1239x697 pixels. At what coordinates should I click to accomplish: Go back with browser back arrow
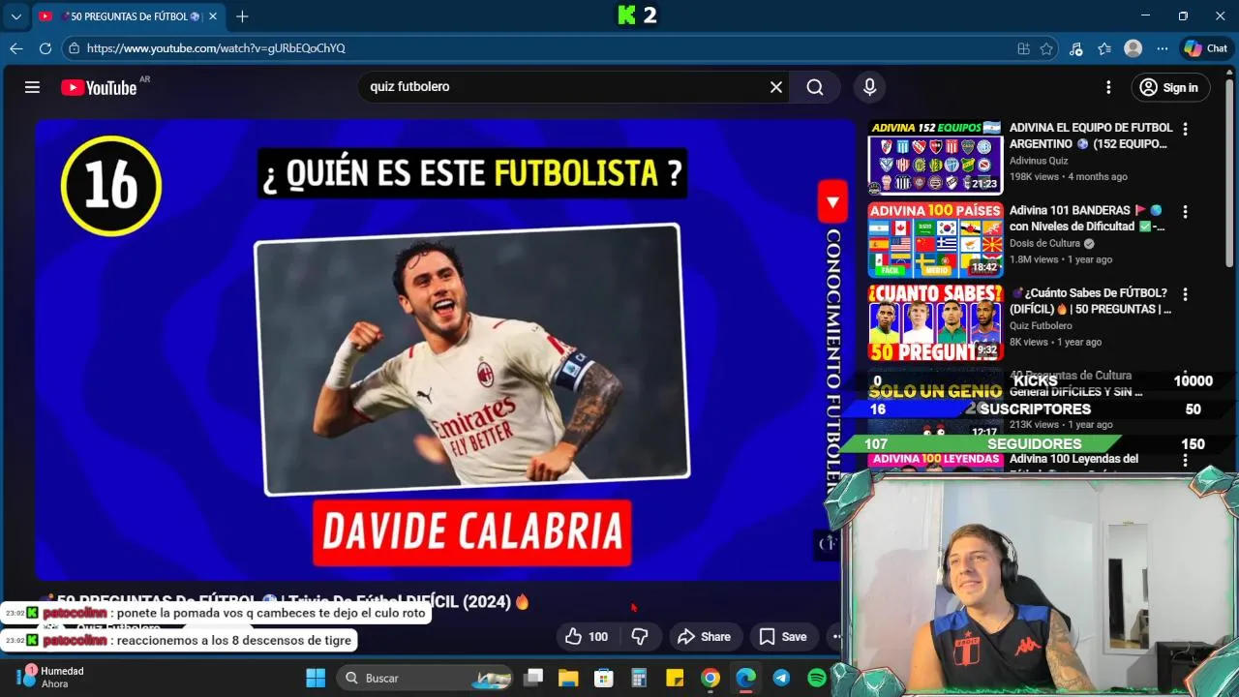tap(16, 48)
